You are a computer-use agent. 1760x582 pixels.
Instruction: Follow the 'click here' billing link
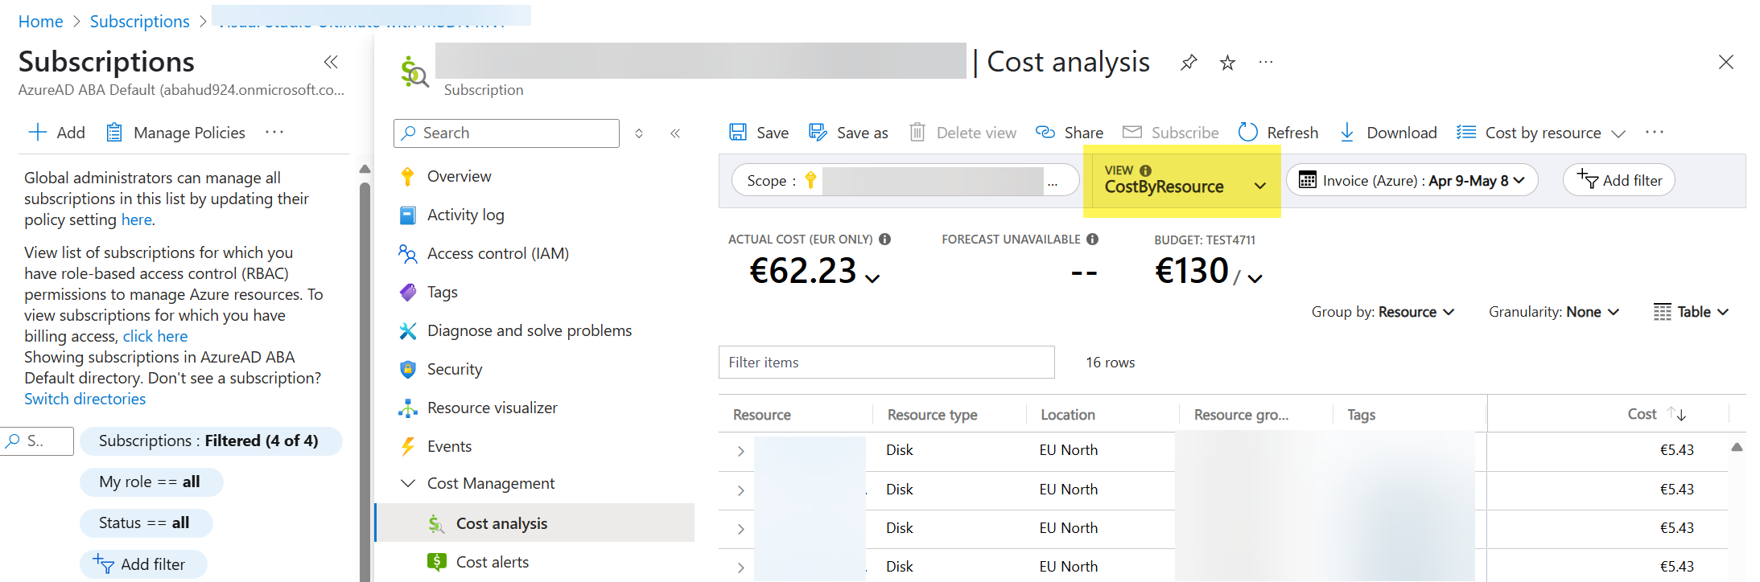(x=155, y=336)
